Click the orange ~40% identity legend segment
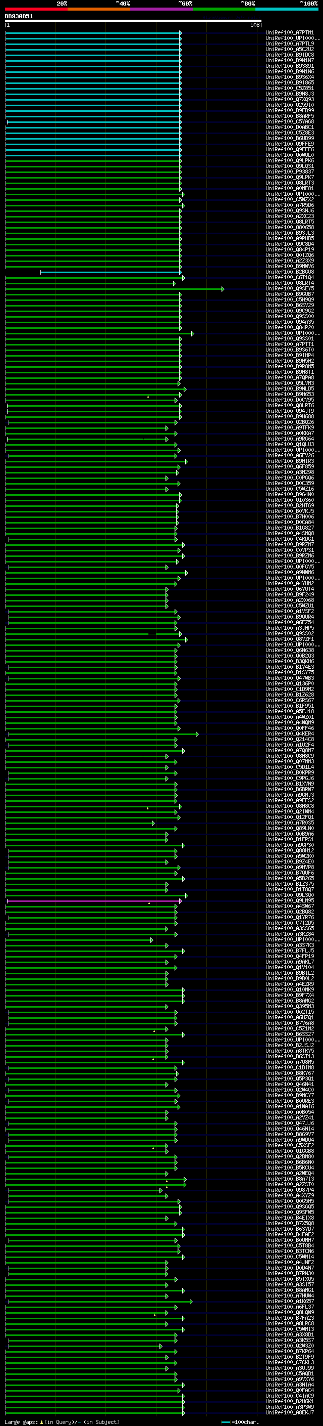 [99, 9]
